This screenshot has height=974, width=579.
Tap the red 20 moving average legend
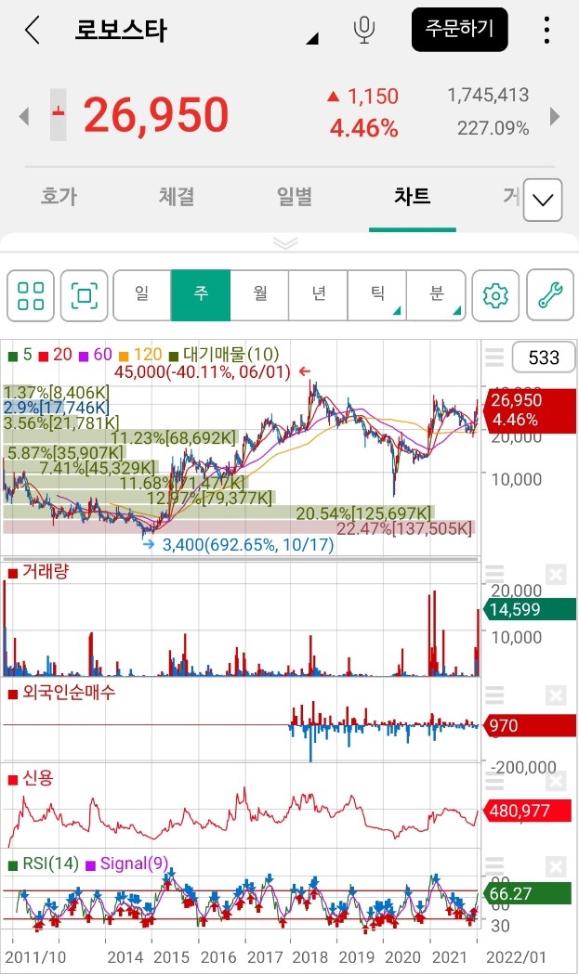click(56, 355)
